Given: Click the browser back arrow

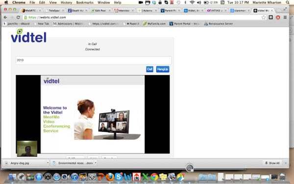Looking at the screenshot, I should [5, 17].
